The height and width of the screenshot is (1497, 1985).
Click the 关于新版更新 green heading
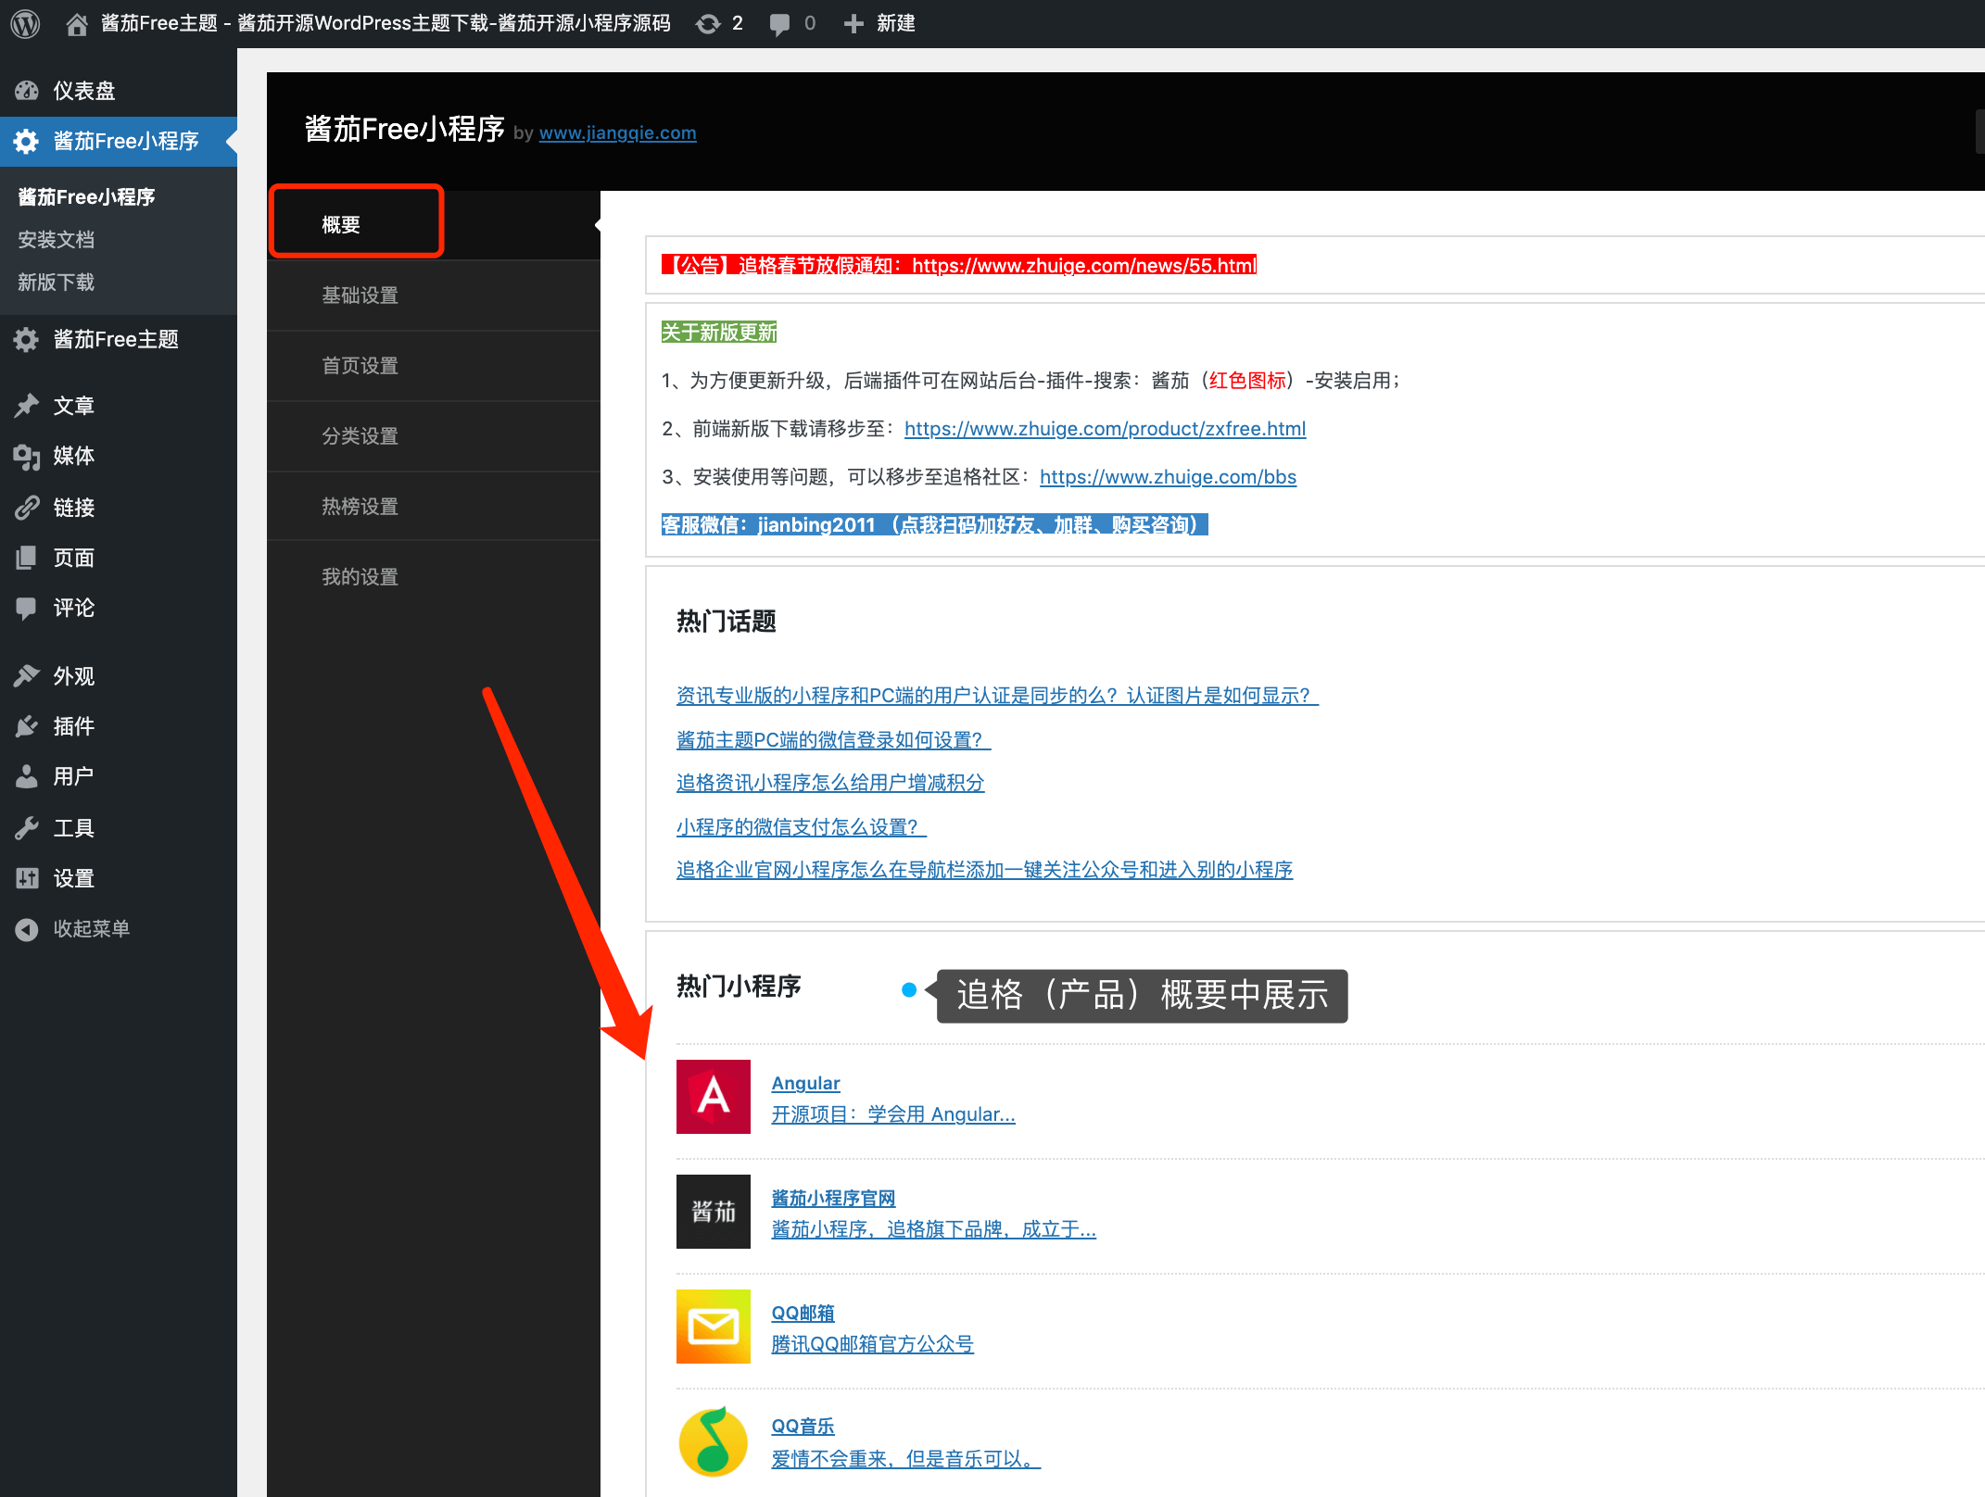point(719,333)
